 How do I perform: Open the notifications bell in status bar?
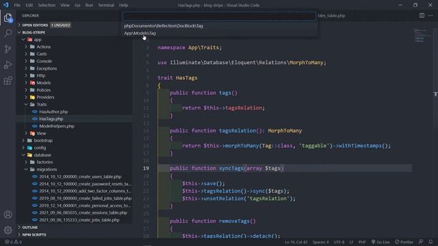click(430, 242)
